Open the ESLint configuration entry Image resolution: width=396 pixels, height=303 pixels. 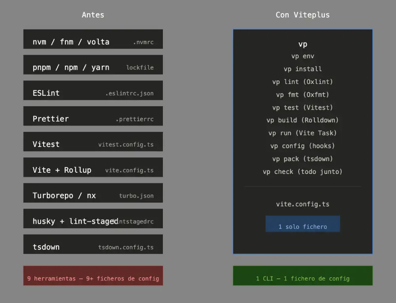tap(93, 90)
